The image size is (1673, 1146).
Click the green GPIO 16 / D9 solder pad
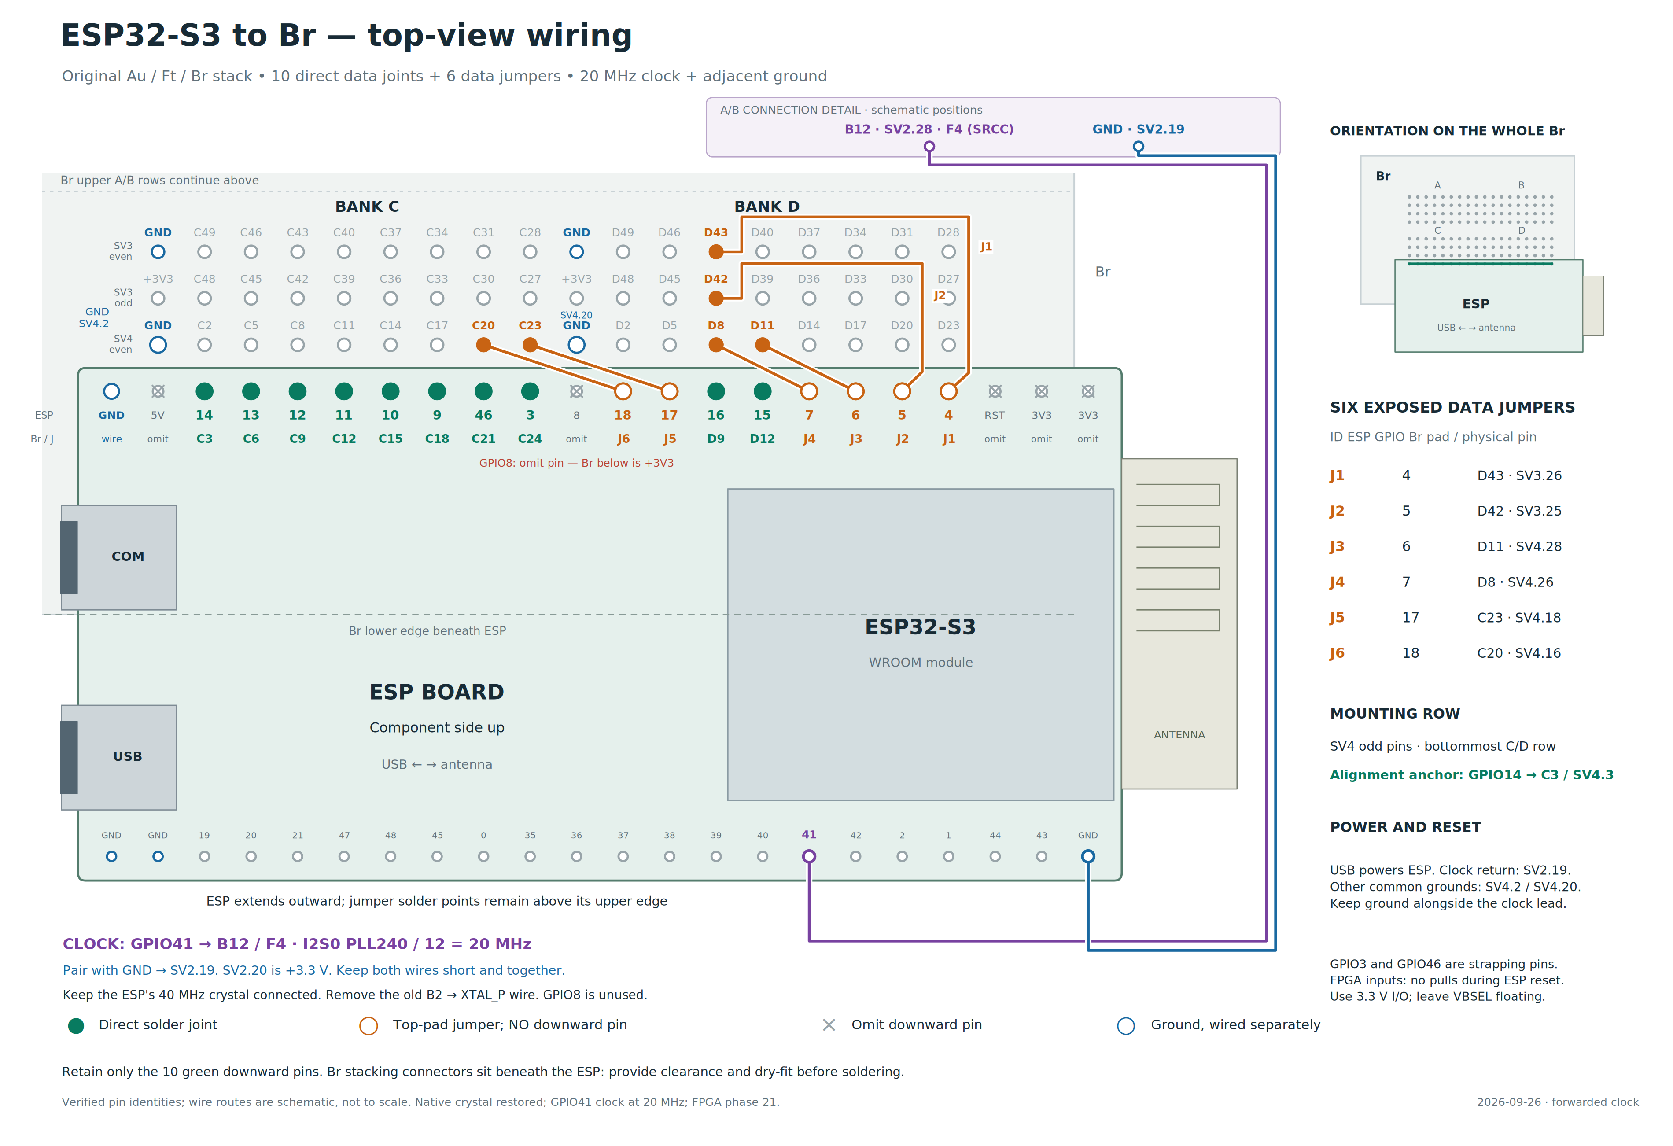[715, 391]
